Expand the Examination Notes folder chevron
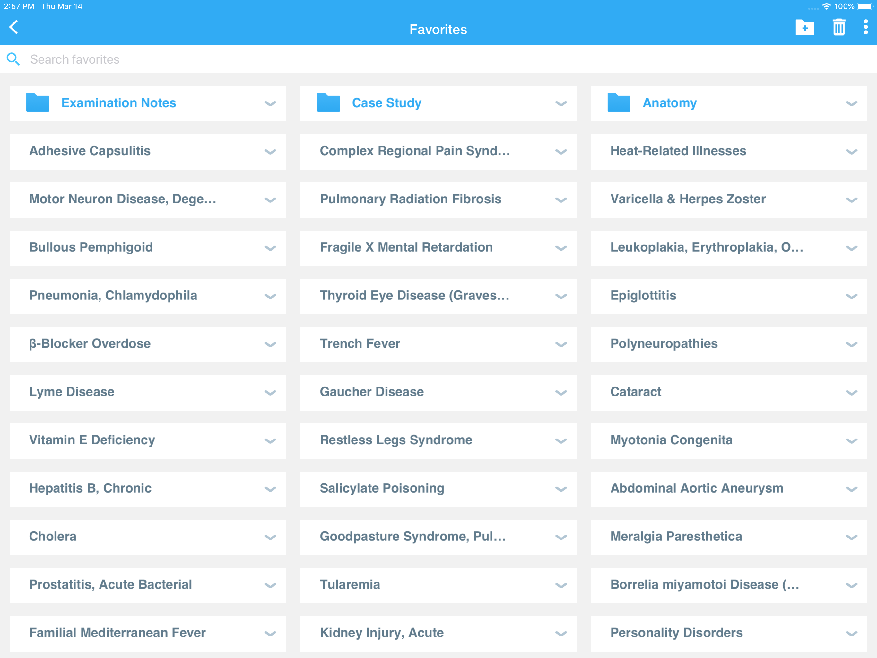Viewport: 877px width, 658px height. pyautogui.click(x=270, y=103)
